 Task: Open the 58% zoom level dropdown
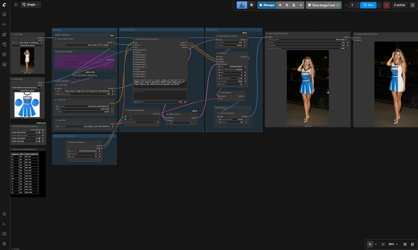point(393,244)
